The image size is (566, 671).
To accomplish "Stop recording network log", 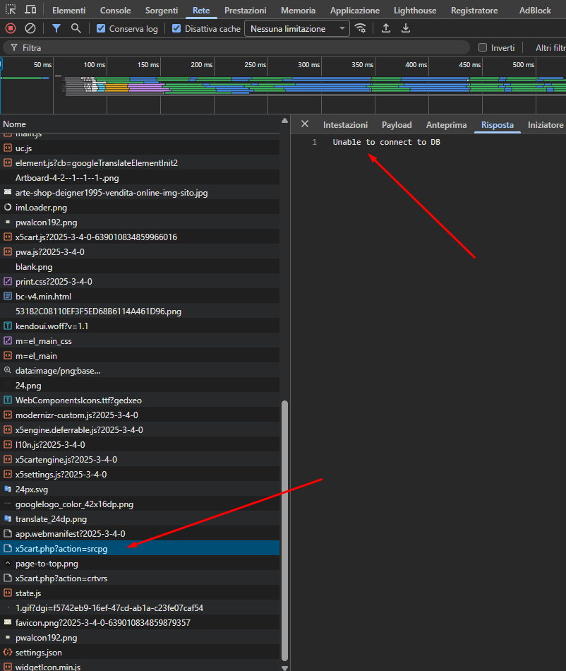I will coord(11,29).
